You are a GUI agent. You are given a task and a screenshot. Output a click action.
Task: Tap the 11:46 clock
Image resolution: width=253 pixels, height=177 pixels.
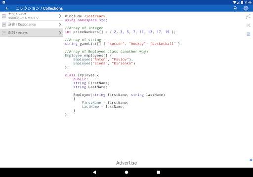[248, 2]
